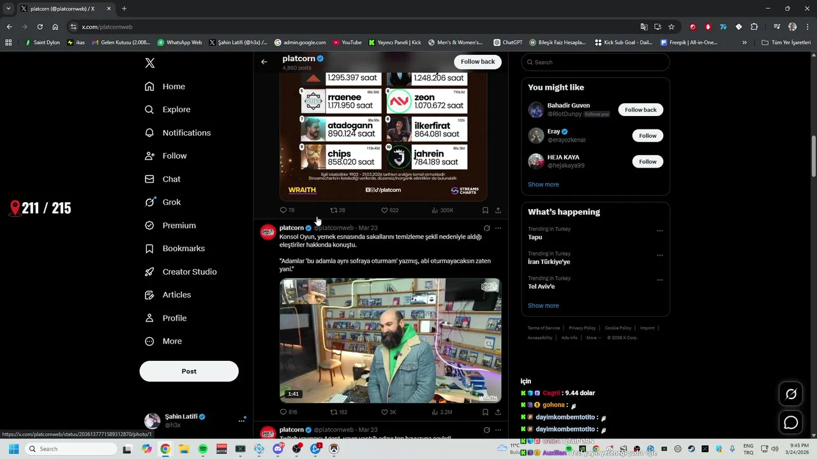
Task: Follow HEJA KAYA suggestion
Action: pyautogui.click(x=647, y=162)
